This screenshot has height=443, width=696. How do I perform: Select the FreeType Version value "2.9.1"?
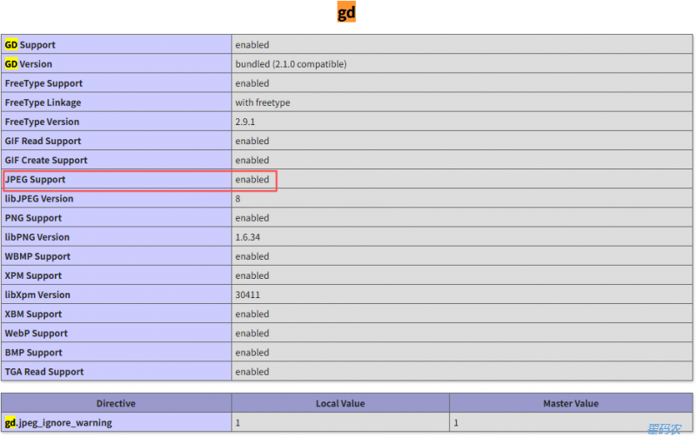(247, 122)
